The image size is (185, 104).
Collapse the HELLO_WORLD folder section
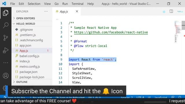[x=32, y=24]
